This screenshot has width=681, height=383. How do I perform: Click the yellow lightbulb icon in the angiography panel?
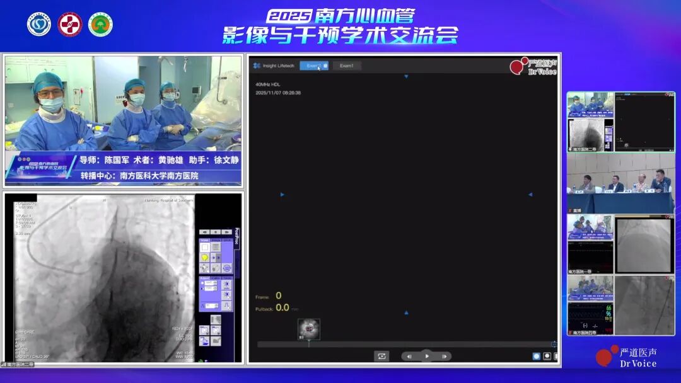205,258
